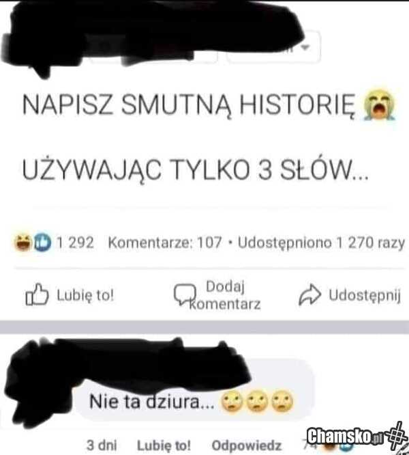Click the last emoji in the comment
The image size is (409, 455).
point(282,401)
